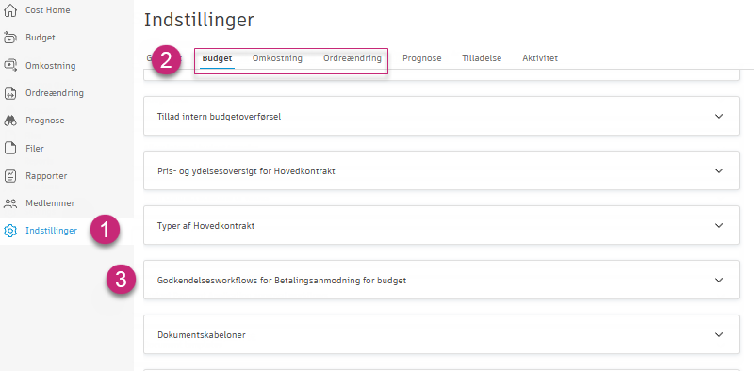The width and height of the screenshot is (754, 371).
Task: Click the Indstillinger gear icon
Action: [10, 231]
